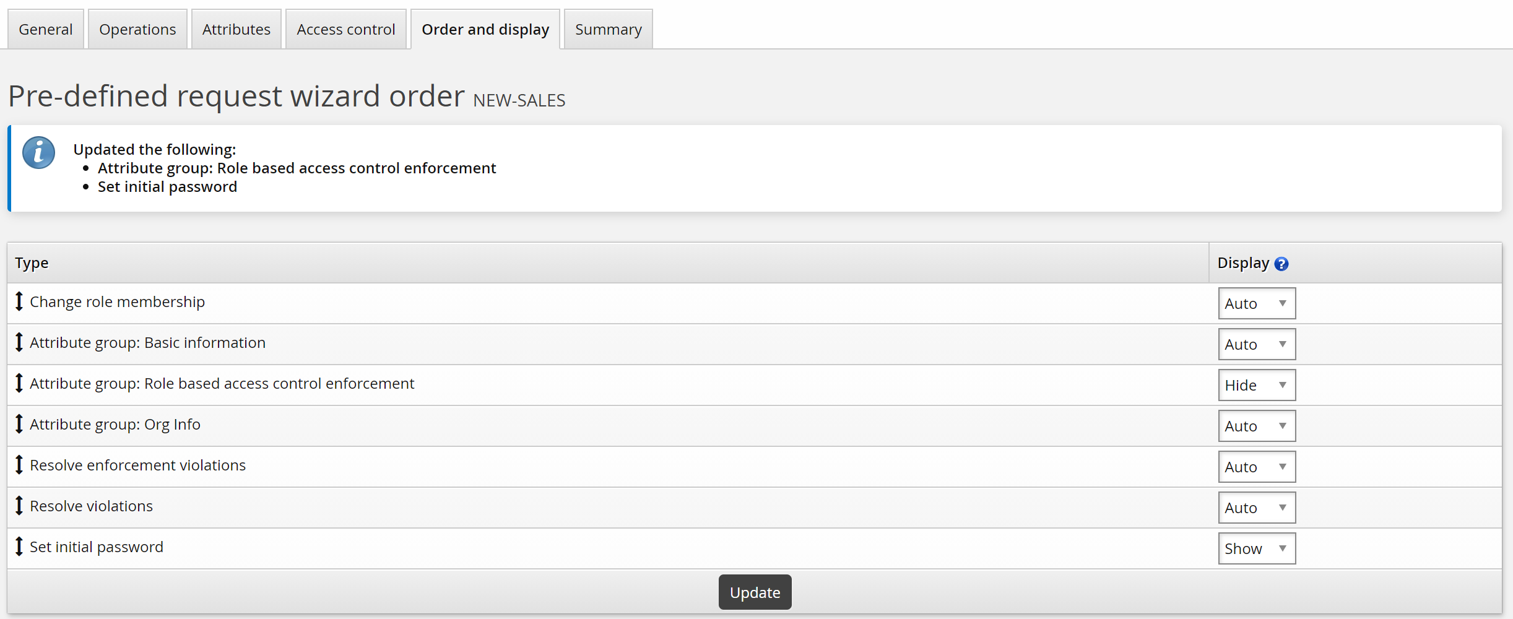1513x619 pixels.
Task: Click the reorder arrow next to Org Info
Action: pos(19,424)
